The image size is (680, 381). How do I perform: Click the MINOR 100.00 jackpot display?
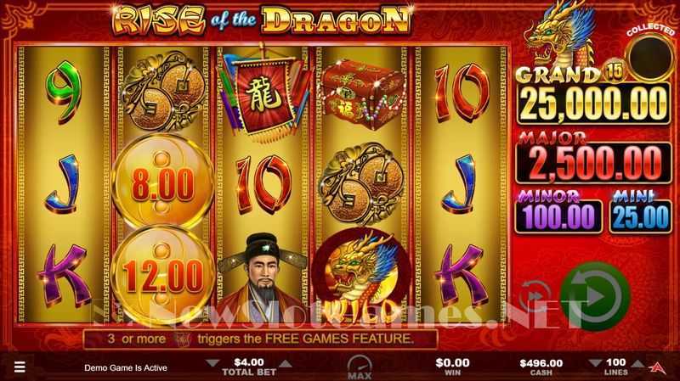pos(558,216)
